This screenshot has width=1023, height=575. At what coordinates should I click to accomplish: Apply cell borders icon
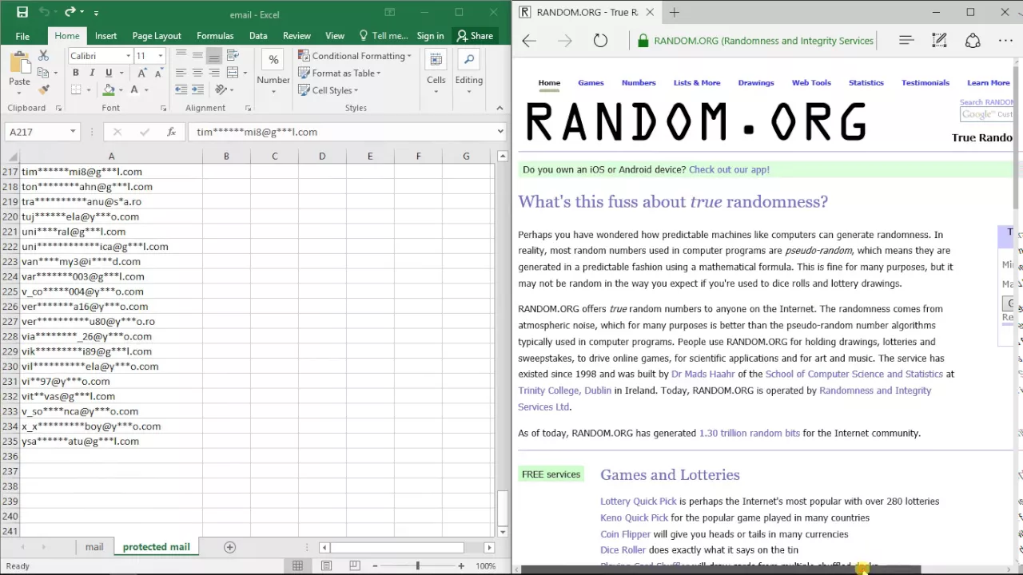(x=77, y=90)
